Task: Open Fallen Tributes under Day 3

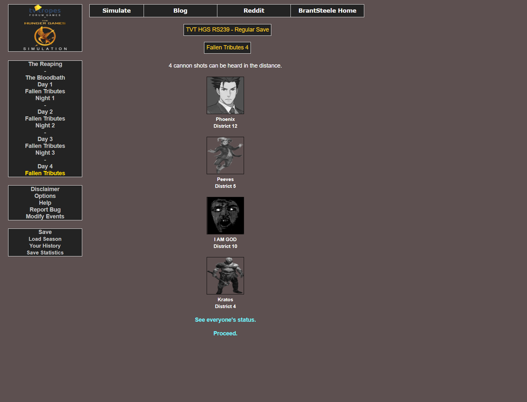Action: 45,146
